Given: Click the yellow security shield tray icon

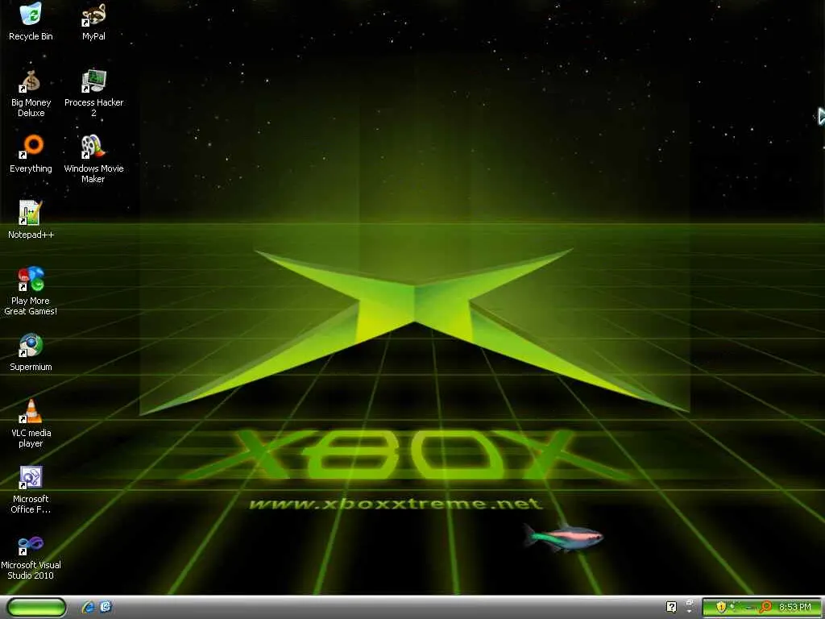Looking at the screenshot, I should (721, 607).
